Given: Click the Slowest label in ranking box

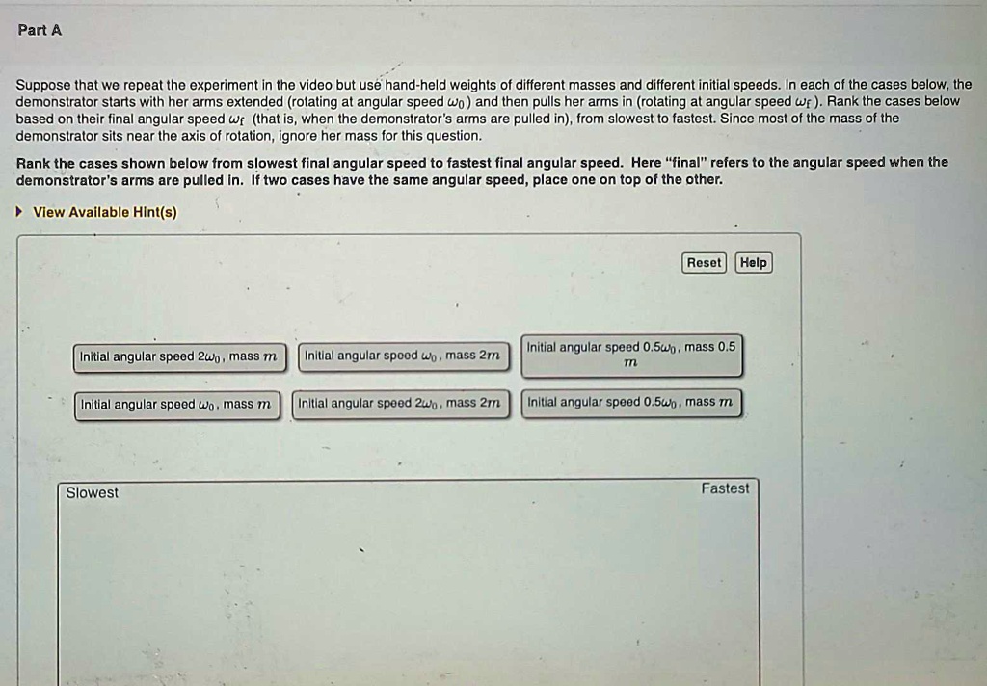Looking at the screenshot, I should pyautogui.click(x=93, y=493).
